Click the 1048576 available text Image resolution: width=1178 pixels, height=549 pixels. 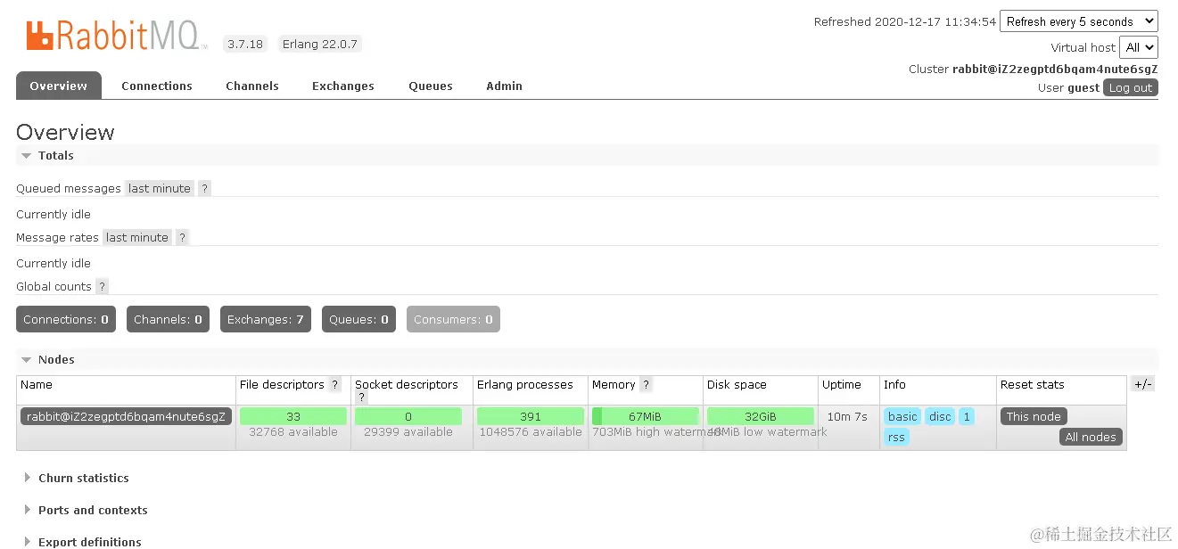point(531,431)
